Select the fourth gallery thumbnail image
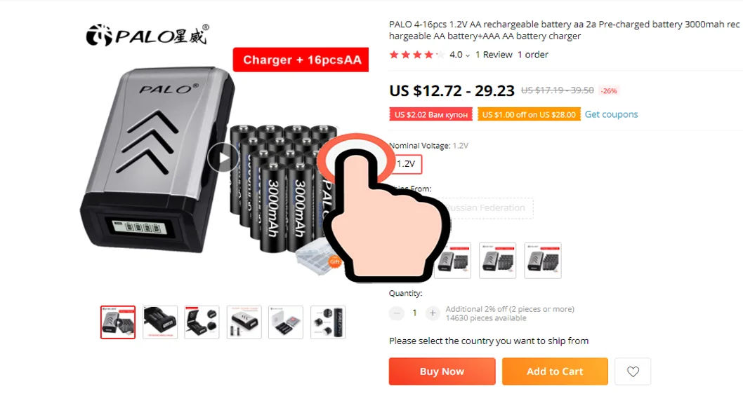Screen dimensions: 743x403 (244, 322)
